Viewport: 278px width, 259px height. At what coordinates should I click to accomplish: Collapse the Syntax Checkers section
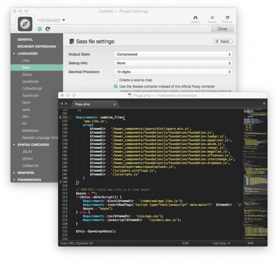(14, 145)
